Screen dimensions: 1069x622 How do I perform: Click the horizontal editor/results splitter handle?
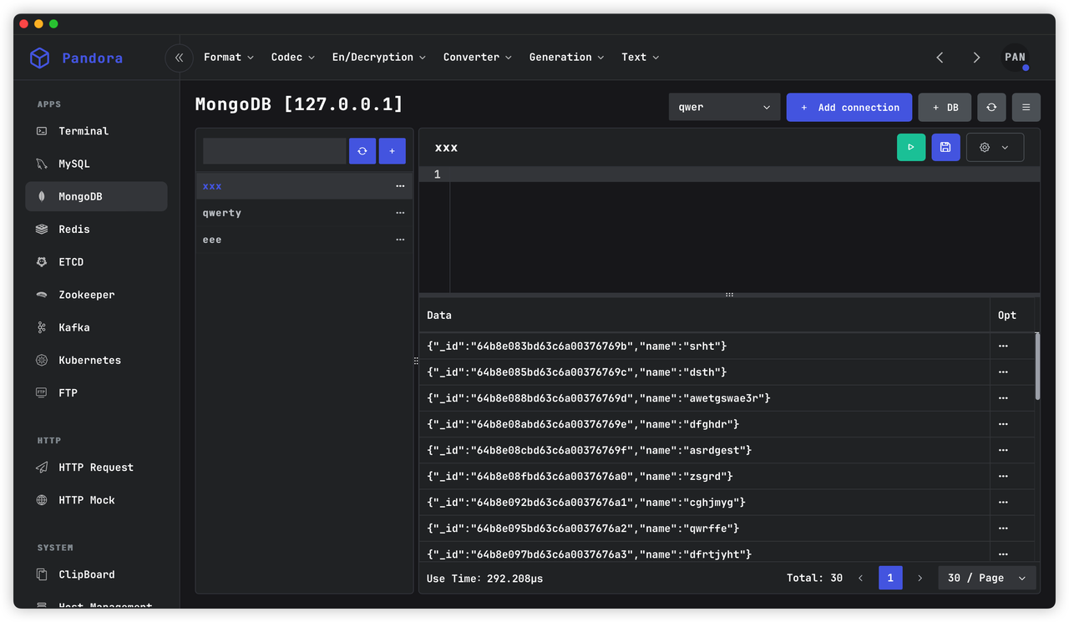point(729,295)
